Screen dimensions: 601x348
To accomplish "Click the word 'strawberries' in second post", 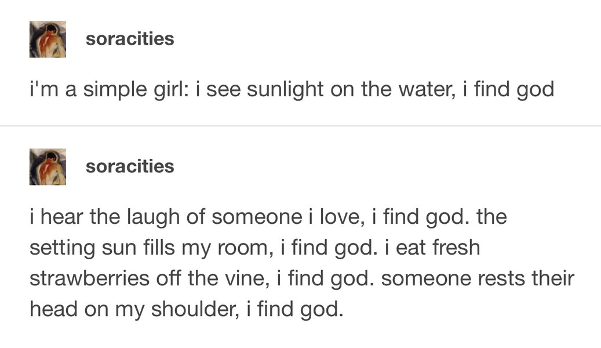I will click(x=89, y=278).
